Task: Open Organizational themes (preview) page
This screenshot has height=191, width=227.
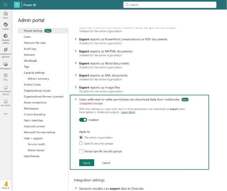Action: 44,96
